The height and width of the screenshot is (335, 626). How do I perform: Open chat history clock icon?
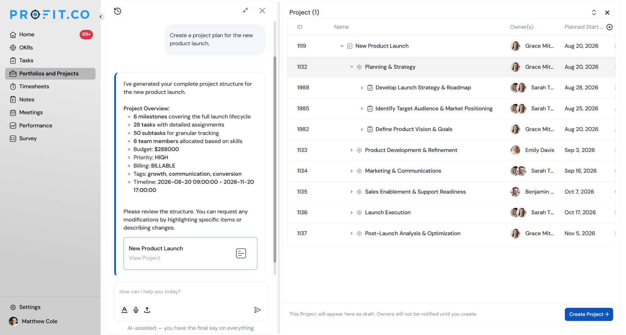pos(118,11)
